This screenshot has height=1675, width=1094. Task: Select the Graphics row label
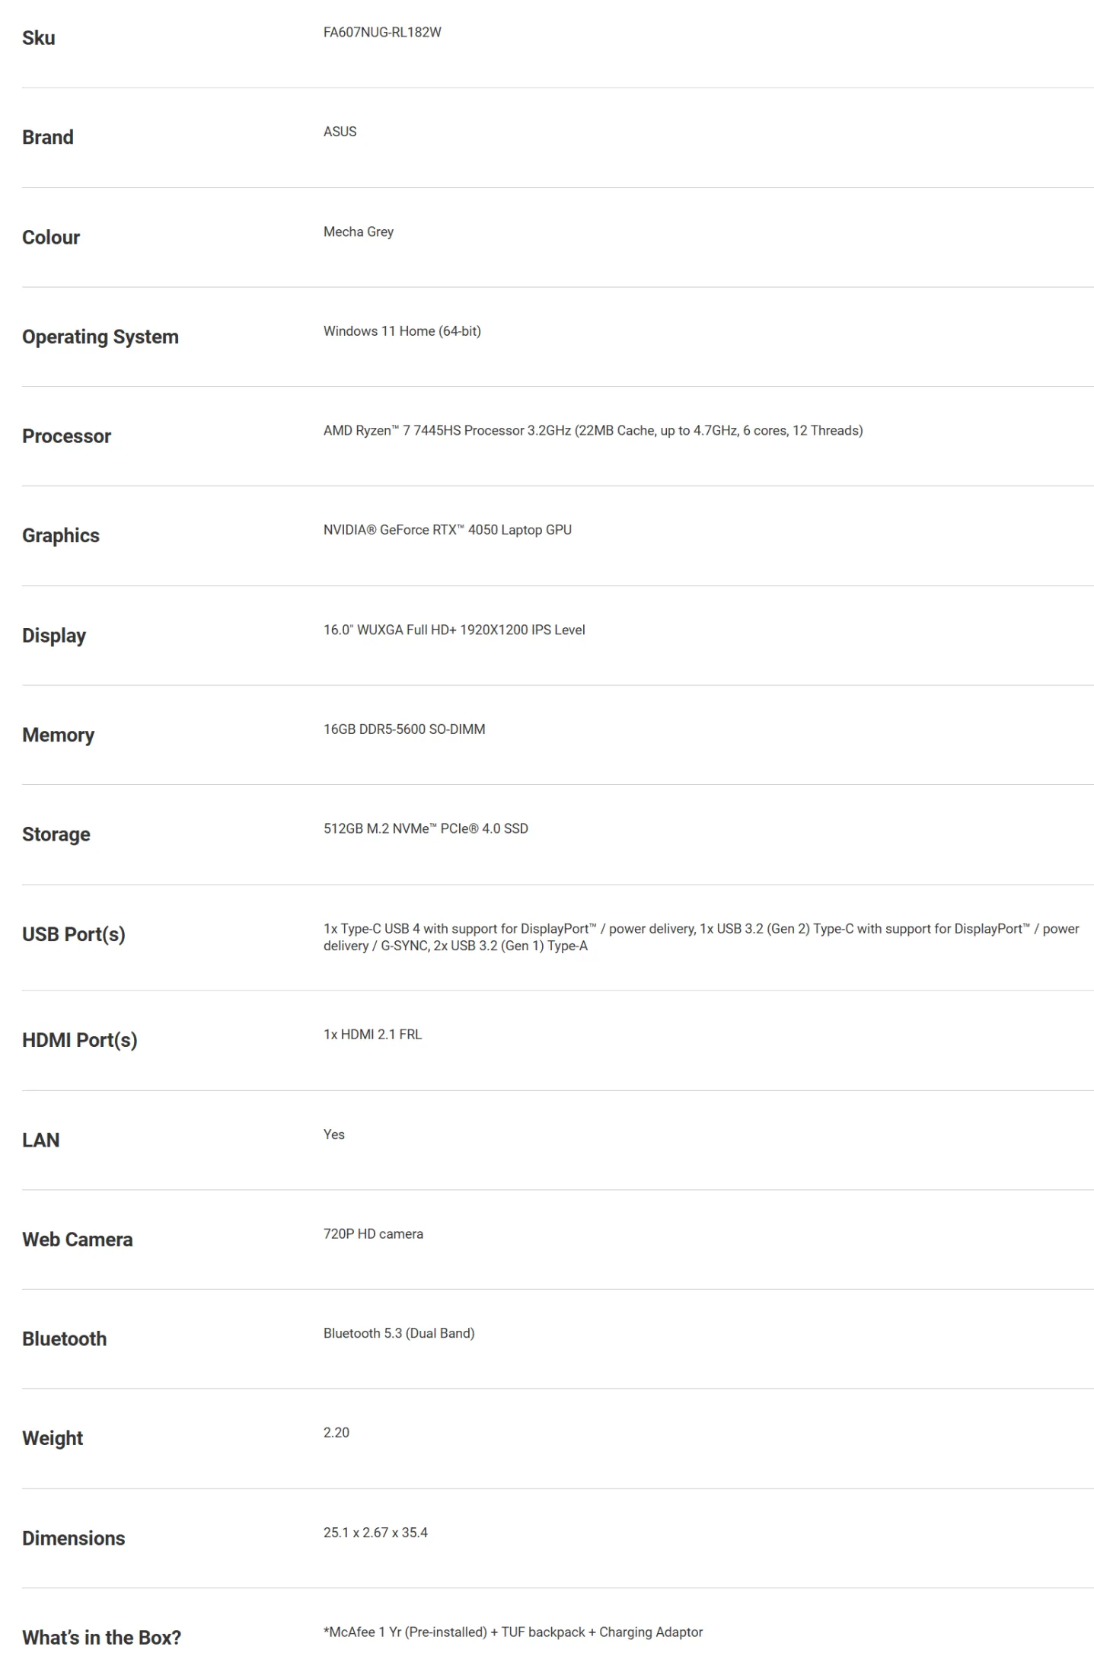(61, 535)
